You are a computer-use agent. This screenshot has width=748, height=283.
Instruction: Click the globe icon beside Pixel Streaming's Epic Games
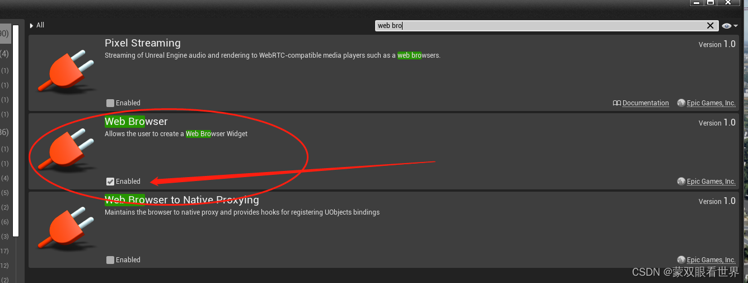pos(681,103)
